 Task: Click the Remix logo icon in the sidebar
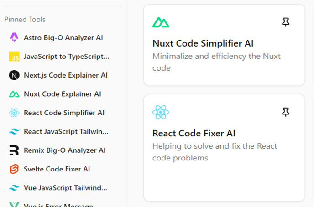point(14,150)
